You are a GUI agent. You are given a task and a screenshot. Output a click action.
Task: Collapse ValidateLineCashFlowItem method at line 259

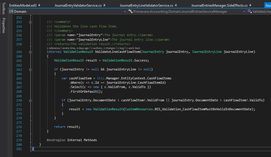[30, 52]
